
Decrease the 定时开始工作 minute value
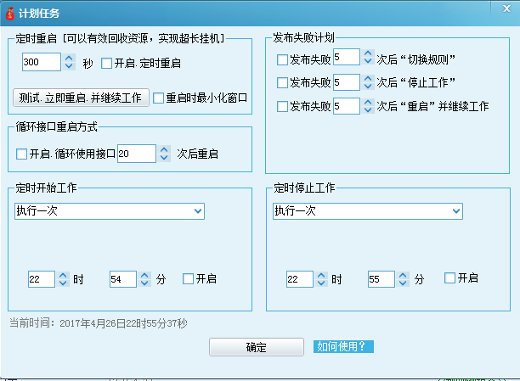coord(144,283)
